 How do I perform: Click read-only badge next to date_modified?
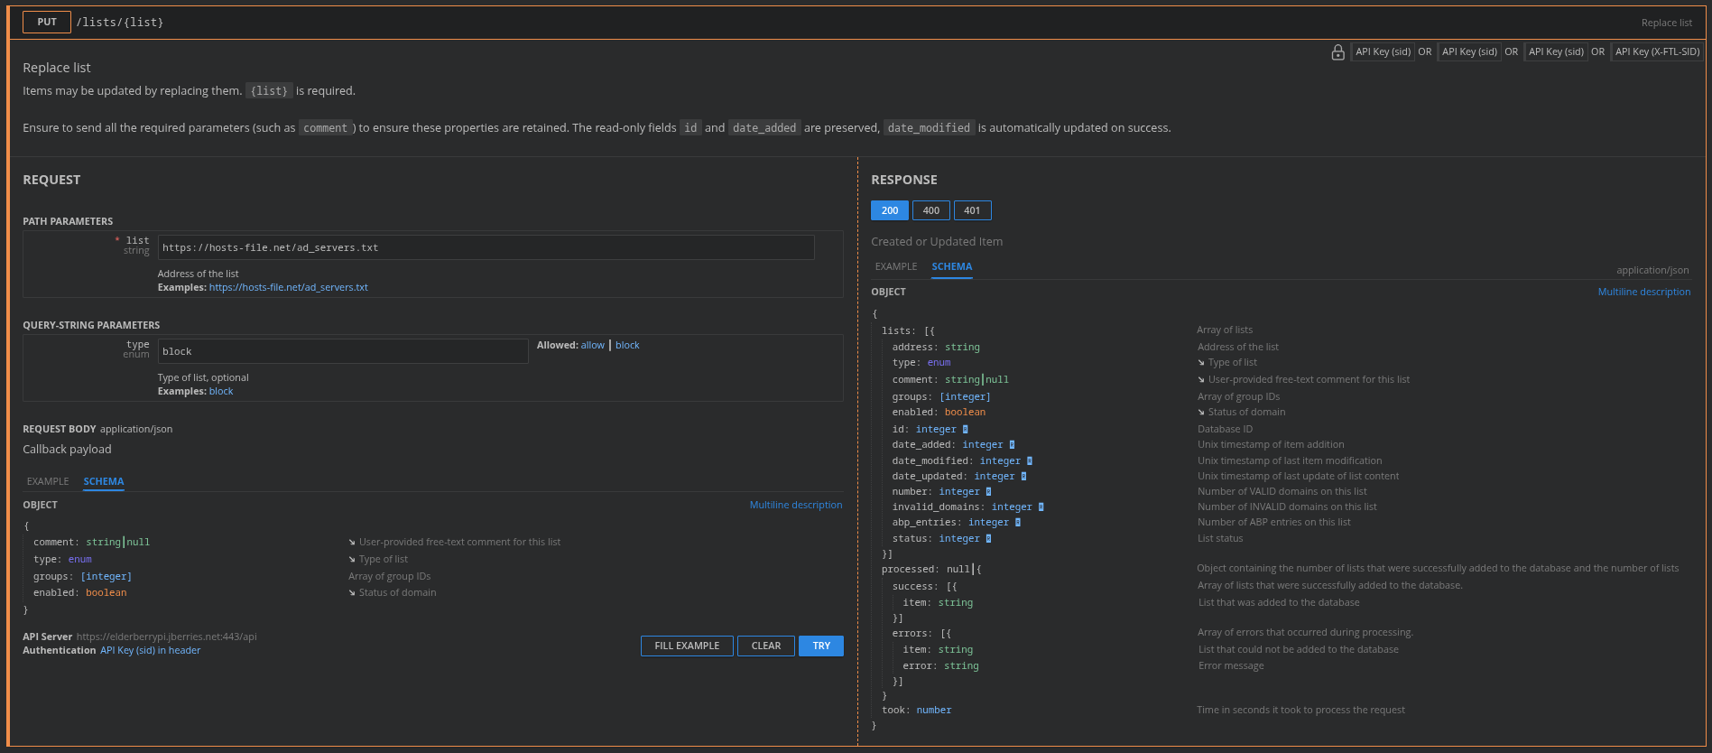1029,461
